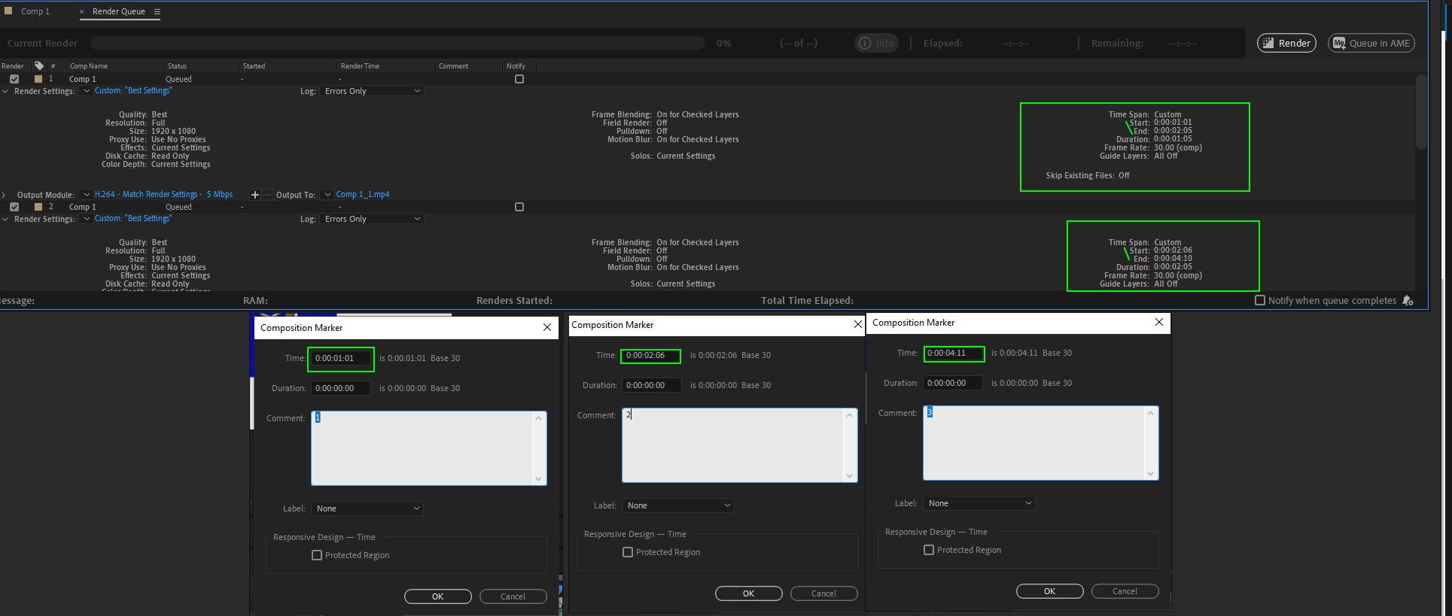The image size is (1452, 616).
Task: Click the label tag column header icon
Action: 39,65
